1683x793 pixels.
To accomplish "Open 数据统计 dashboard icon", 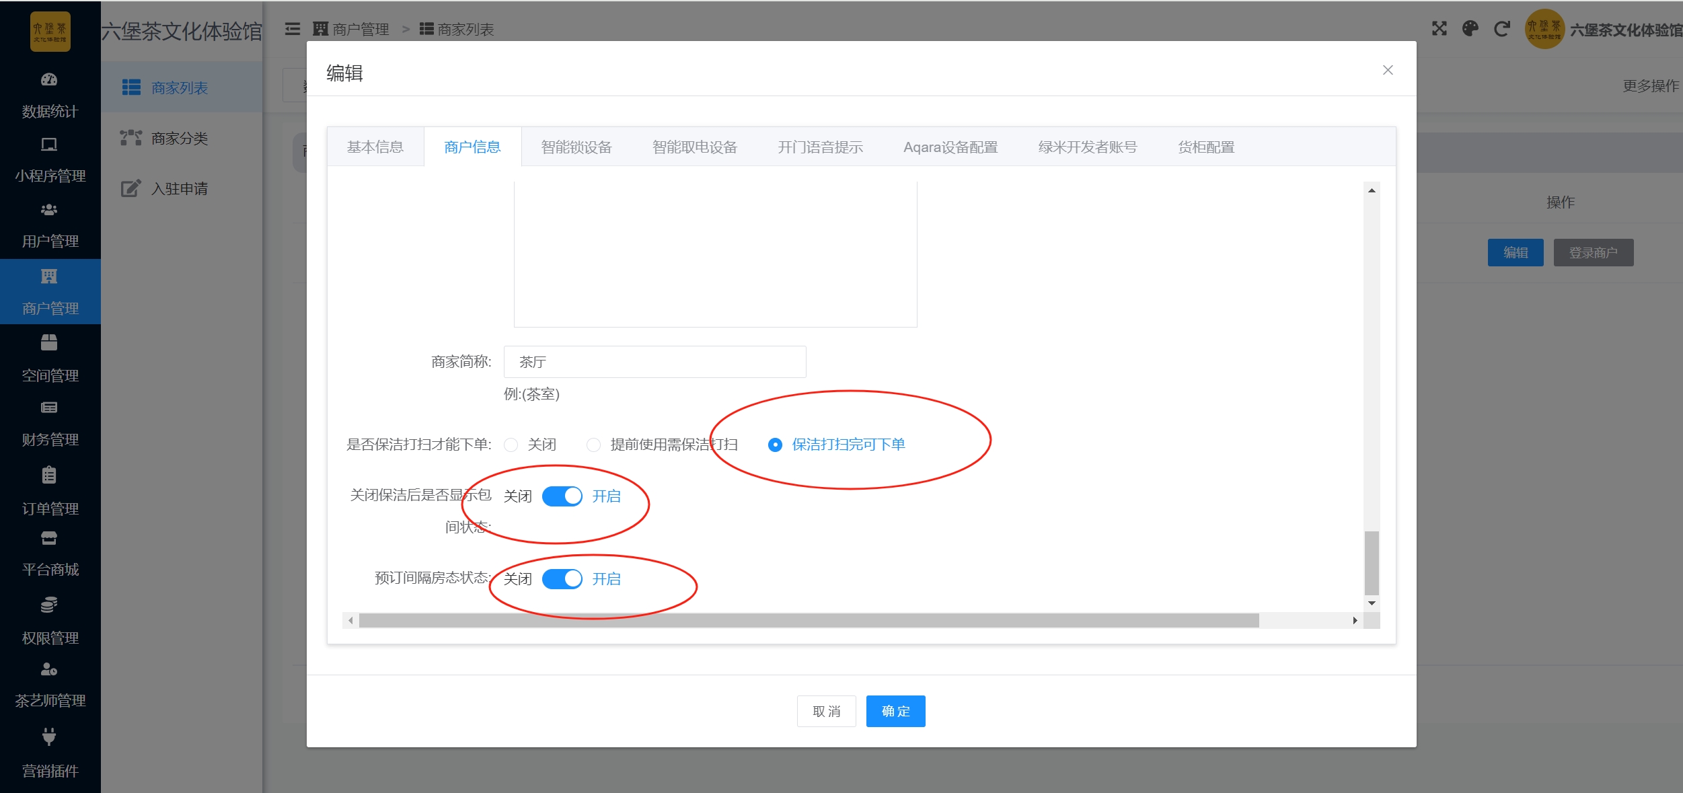I will (49, 80).
